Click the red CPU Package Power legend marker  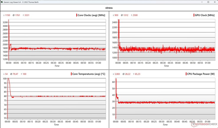(186, 74)
